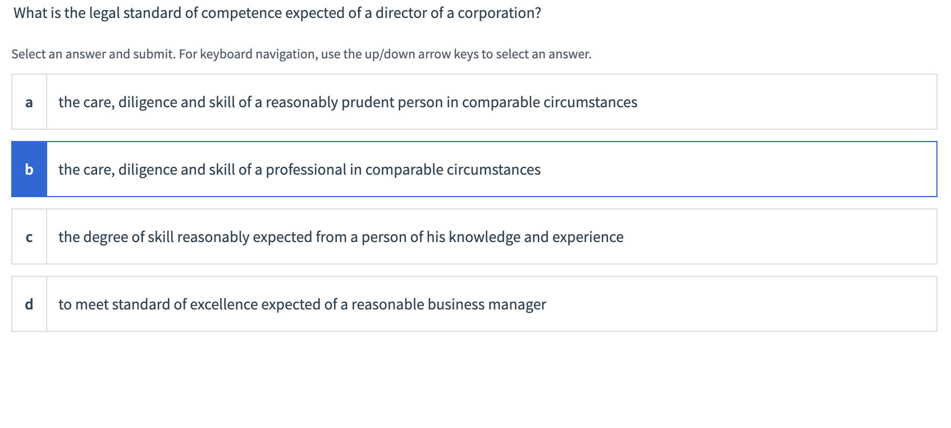Click the question text about director competence
This screenshot has width=951, height=428.
tap(276, 12)
